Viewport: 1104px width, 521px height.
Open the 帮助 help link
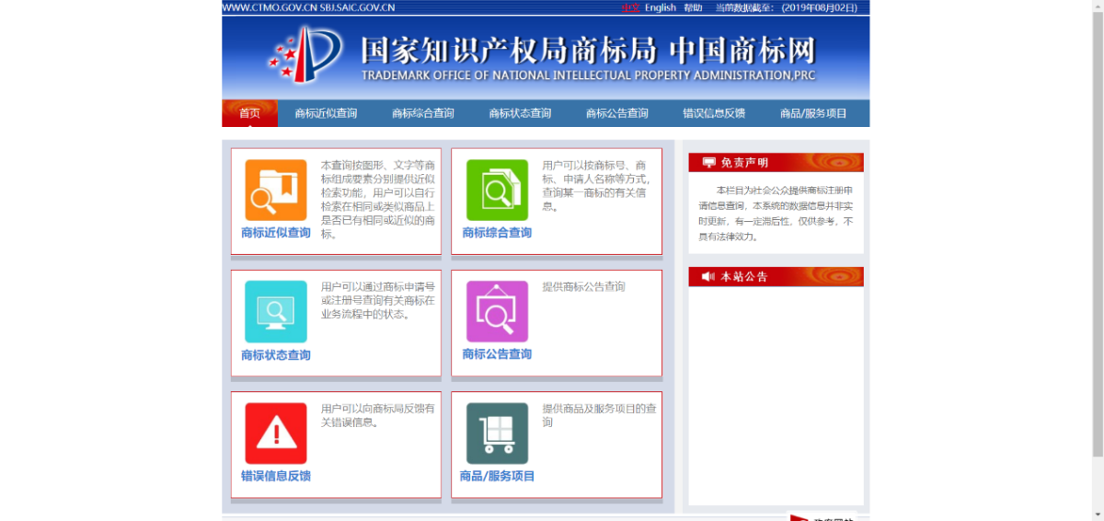(x=693, y=7)
